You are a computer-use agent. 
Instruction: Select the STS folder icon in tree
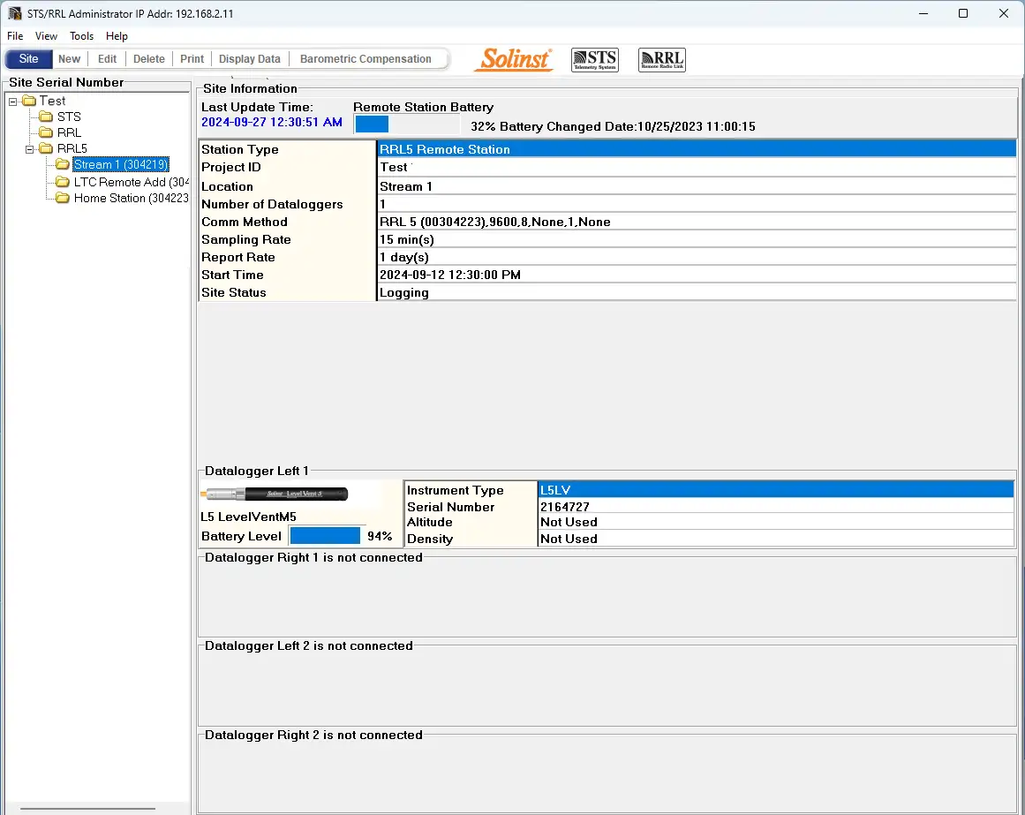click(47, 117)
